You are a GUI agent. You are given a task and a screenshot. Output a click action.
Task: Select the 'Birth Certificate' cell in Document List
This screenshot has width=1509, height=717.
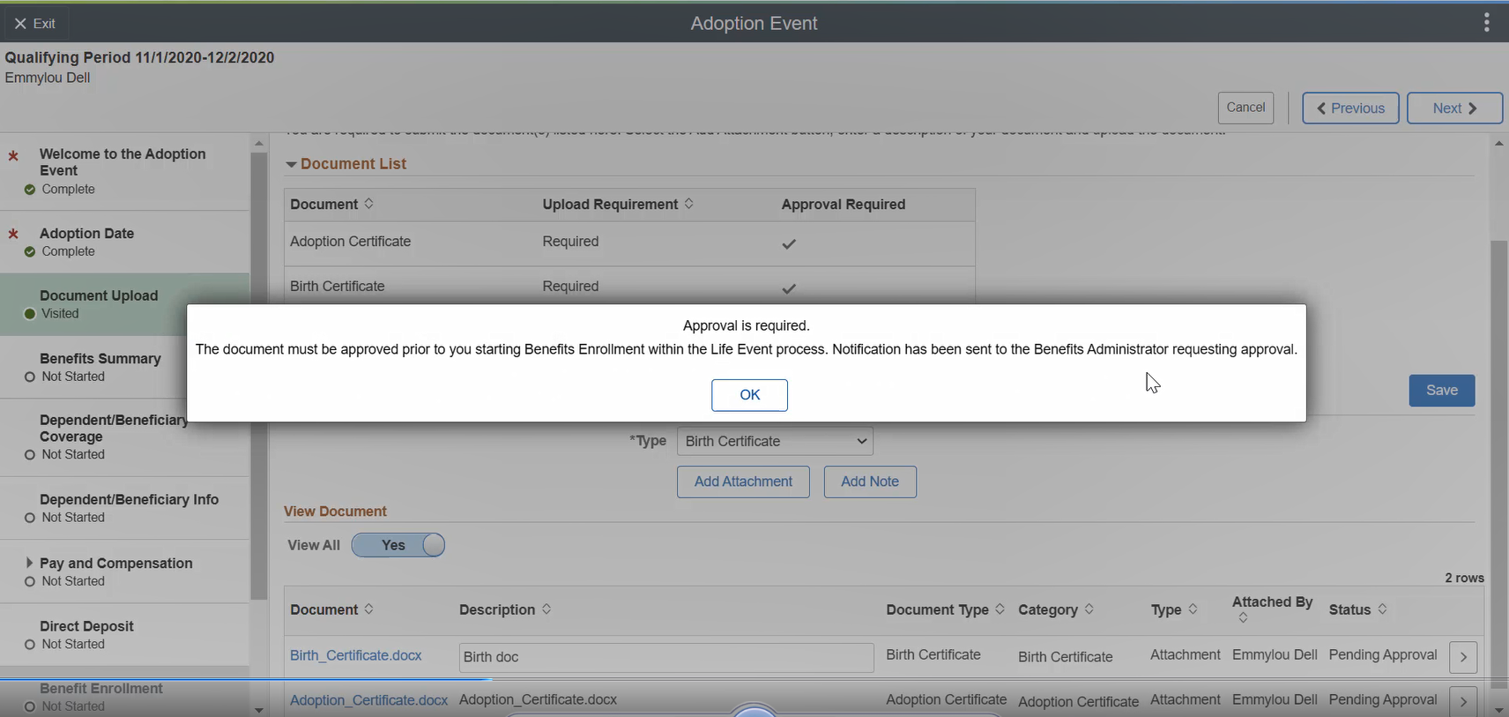[x=338, y=287]
